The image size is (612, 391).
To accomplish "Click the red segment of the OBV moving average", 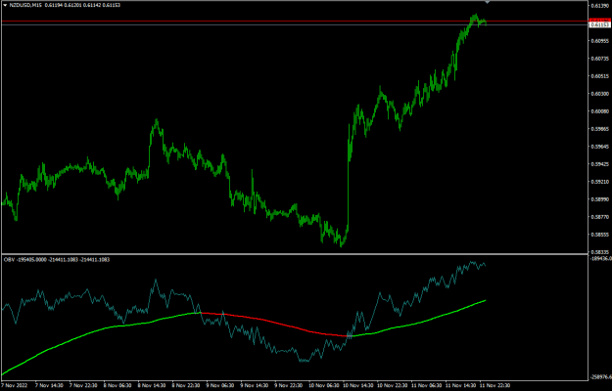I will 273,322.
